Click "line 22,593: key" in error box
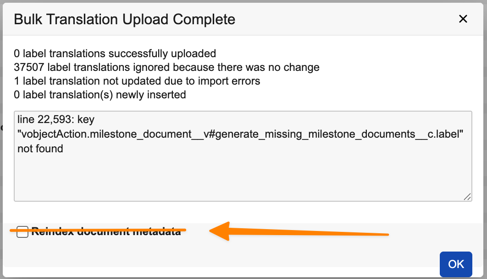487x279 pixels. coord(55,120)
